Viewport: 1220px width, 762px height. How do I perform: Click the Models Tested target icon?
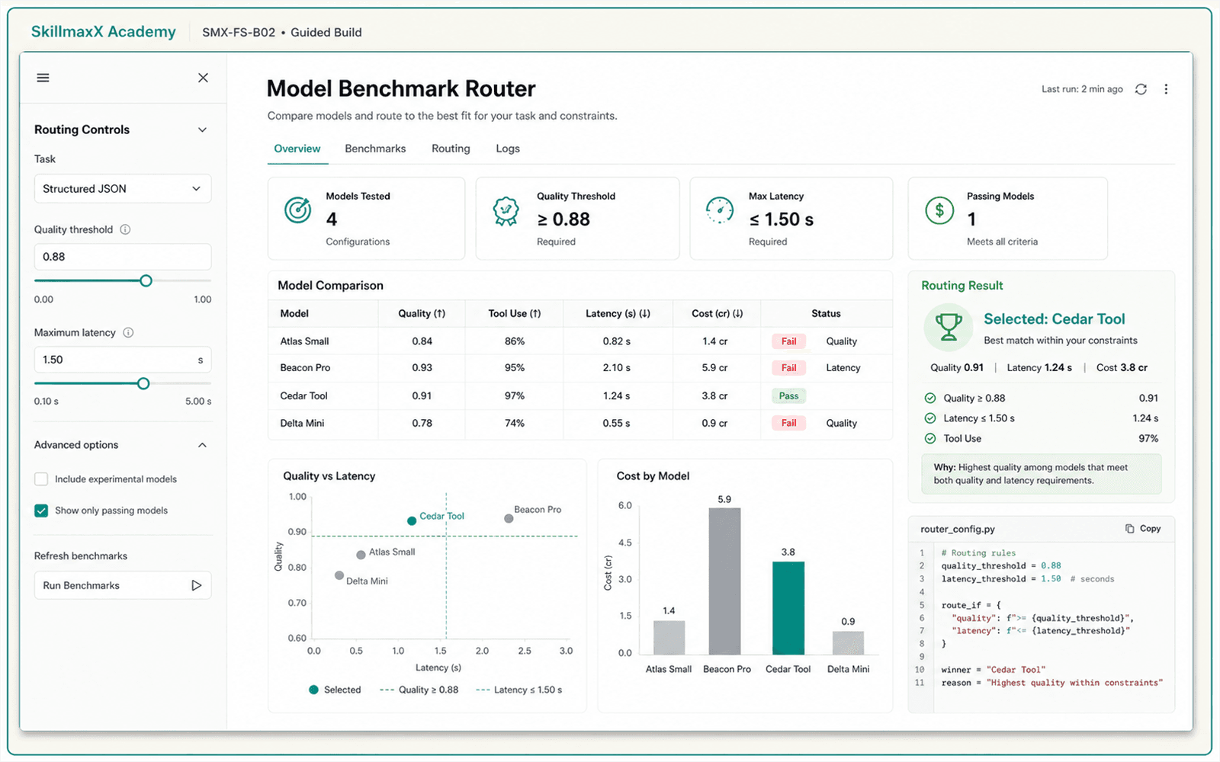297,210
